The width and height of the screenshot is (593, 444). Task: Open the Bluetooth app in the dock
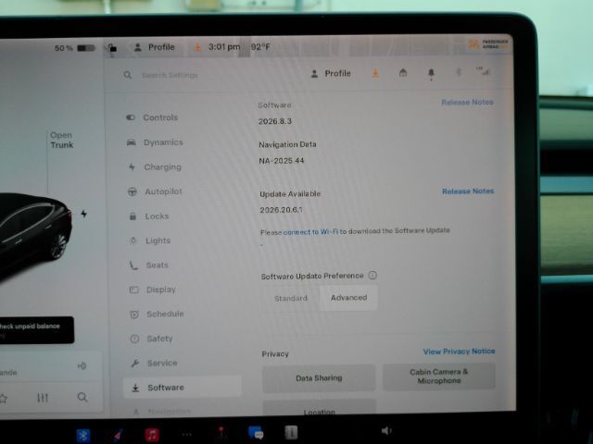(83, 435)
